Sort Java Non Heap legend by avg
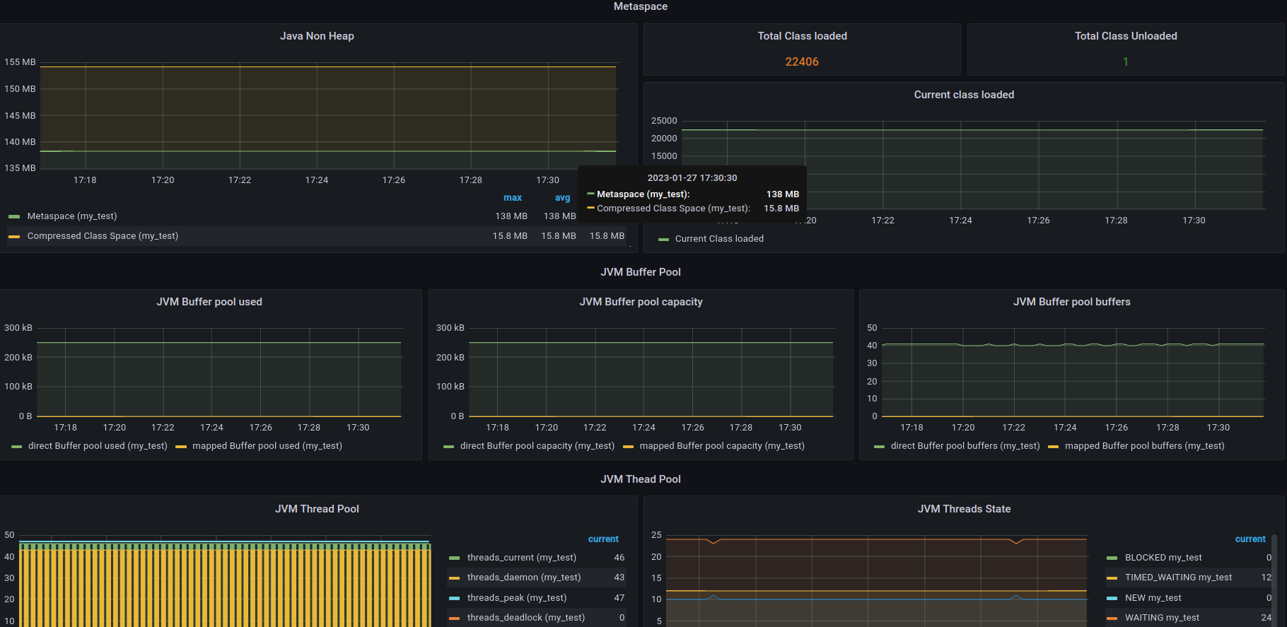 click(x=562, y=198)
